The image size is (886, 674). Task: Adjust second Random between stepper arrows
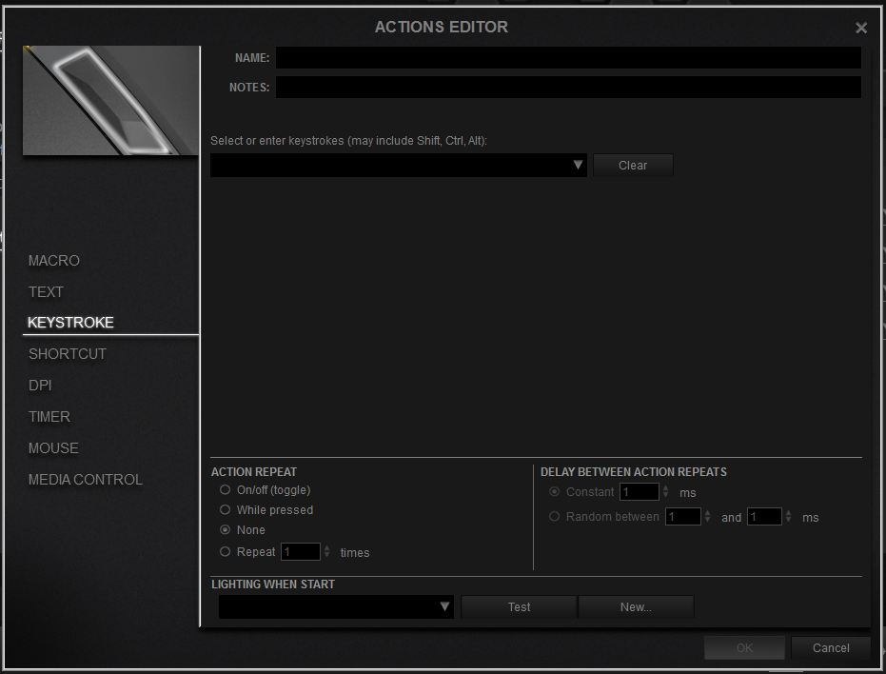pyautogui.click(x=788, y=516)
